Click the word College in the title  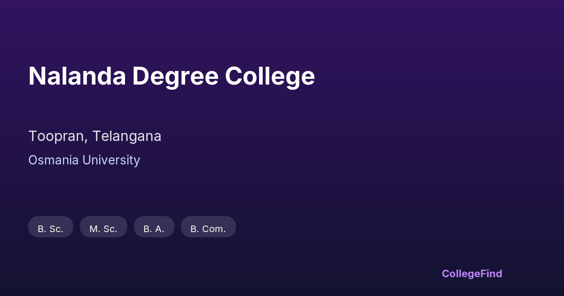[270, 76]
